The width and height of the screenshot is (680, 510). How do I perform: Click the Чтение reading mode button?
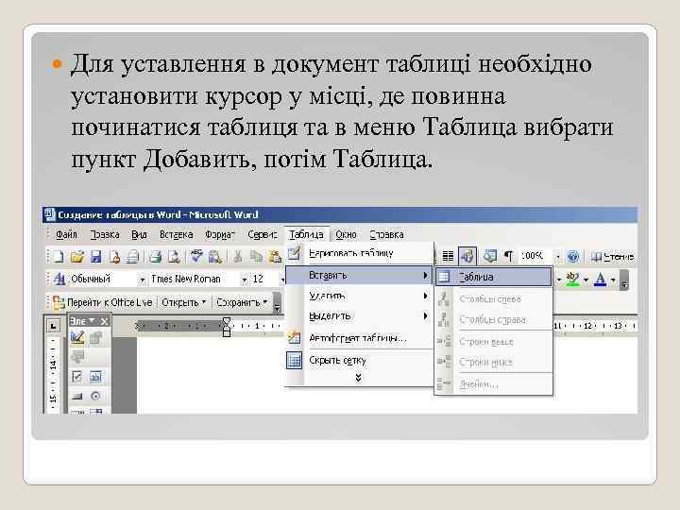pyautogui.click(x=612, y=257)
